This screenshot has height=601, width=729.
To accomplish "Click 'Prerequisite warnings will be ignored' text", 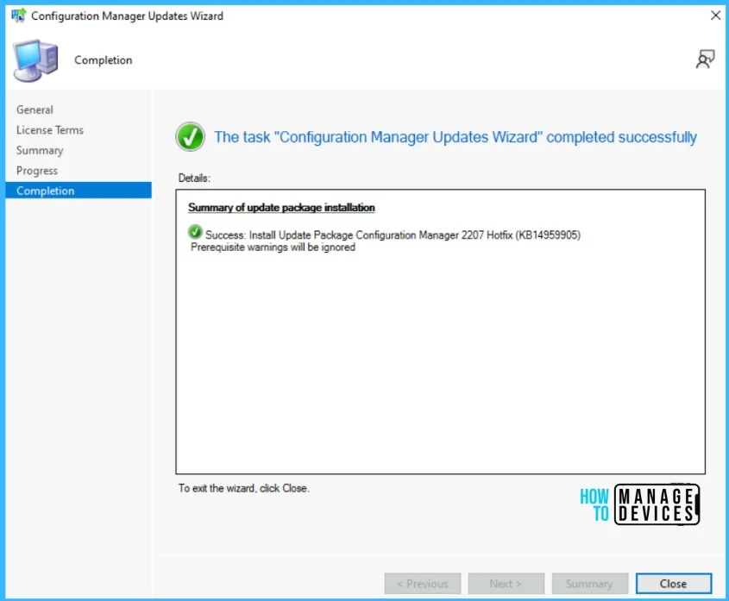I will click(273, 247).
